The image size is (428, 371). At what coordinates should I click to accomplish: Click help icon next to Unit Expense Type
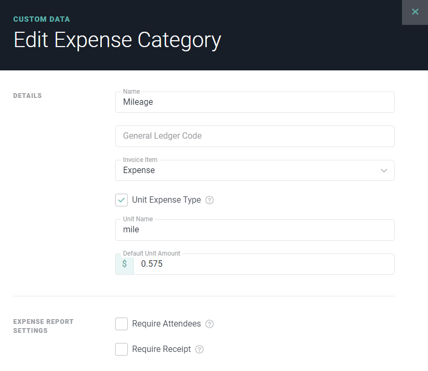pyautogui.click(x=209, y=200)
